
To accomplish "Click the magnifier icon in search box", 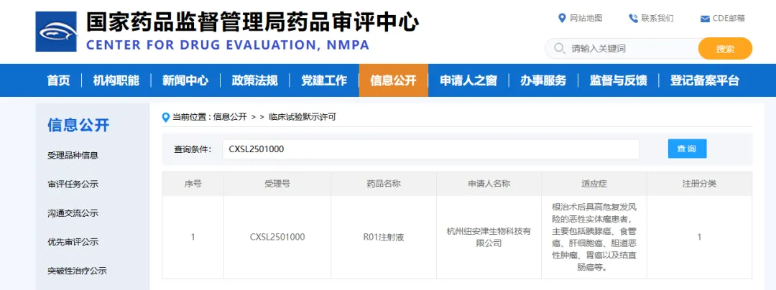I will (x=559, y=49).
